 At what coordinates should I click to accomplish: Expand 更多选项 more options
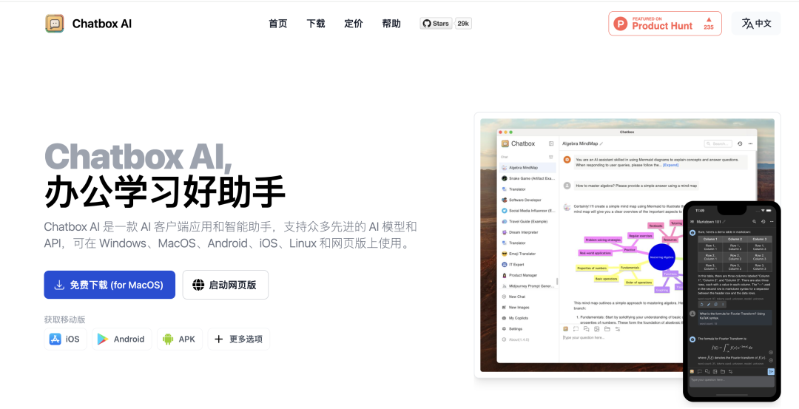[239, 339]
